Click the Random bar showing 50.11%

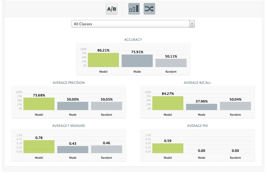[171, 63]
